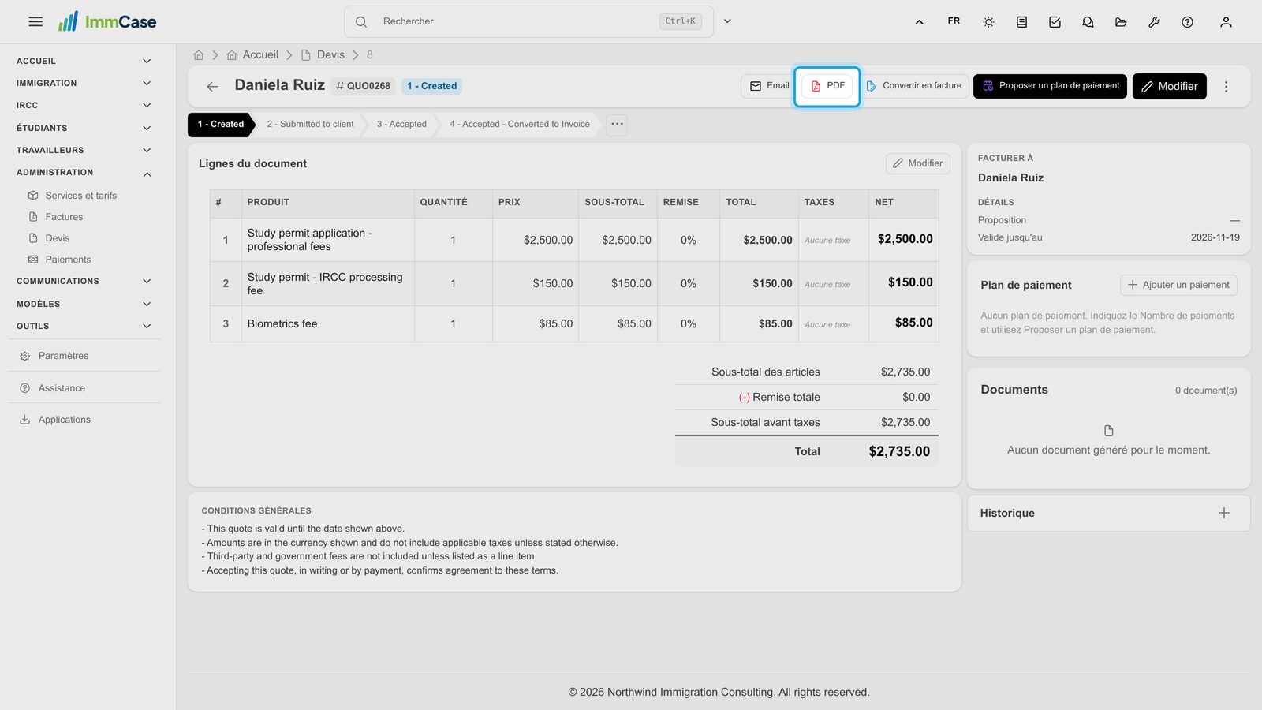
Task: Open Paramètres settings in sidebar
Action: click(x=54, y=356)
